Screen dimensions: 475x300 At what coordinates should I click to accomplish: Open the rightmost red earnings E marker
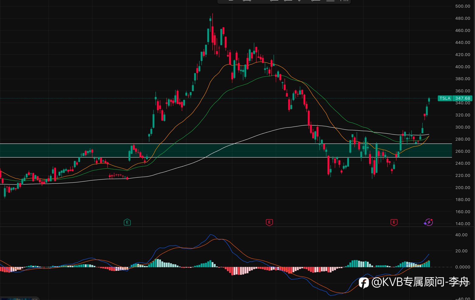(394, 222)
